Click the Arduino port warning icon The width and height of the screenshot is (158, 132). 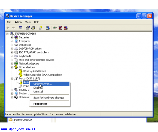[x=21, y=82]
